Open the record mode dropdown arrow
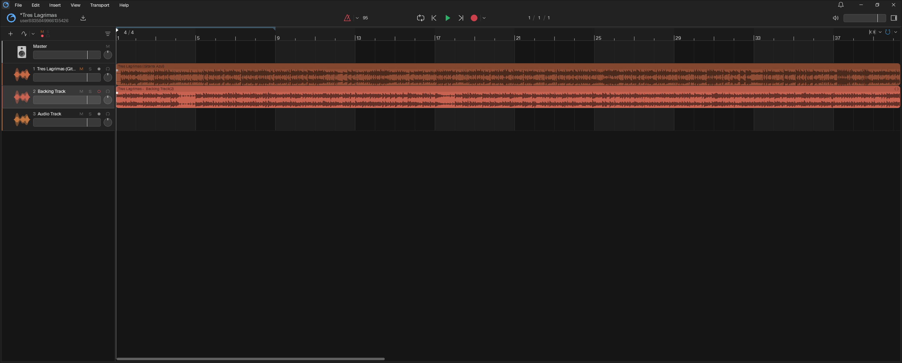This screenshot has height=363, width=902. tap(484, 18)
